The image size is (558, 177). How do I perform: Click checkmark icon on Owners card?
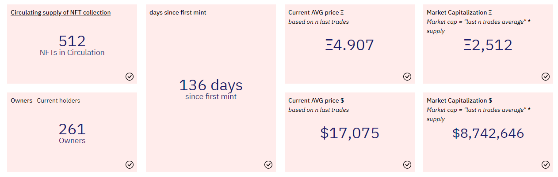tap(130, 165)
